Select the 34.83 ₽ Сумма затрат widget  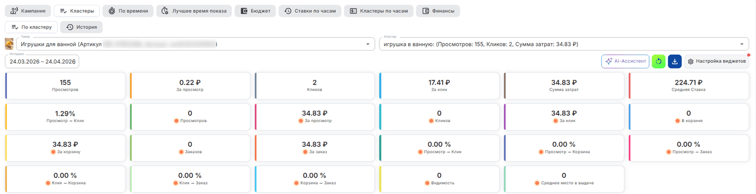coord(565,86)
